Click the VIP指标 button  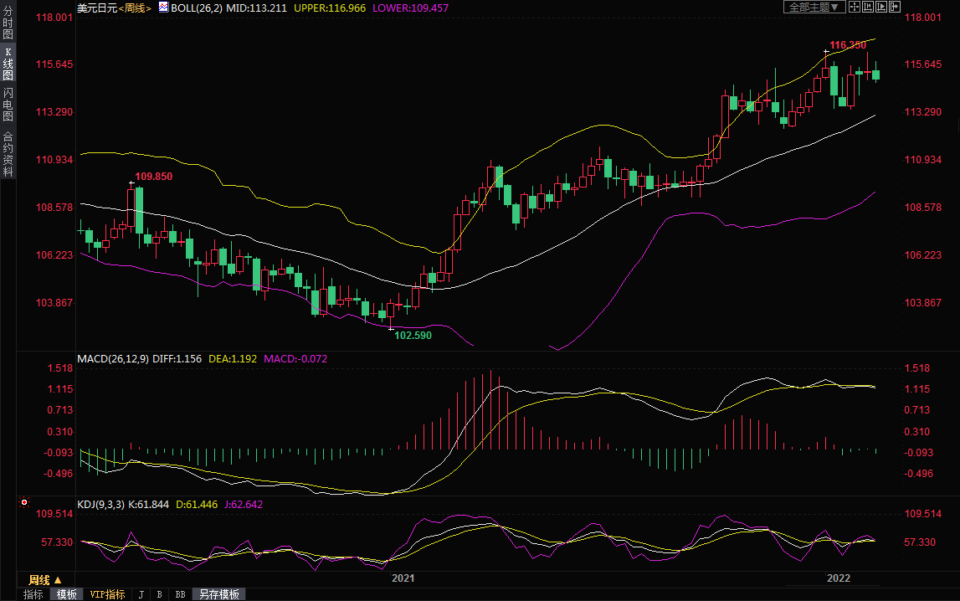pos(107,594)
